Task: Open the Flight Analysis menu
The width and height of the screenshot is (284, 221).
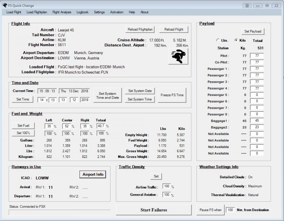Action: (x=62, y=12)
